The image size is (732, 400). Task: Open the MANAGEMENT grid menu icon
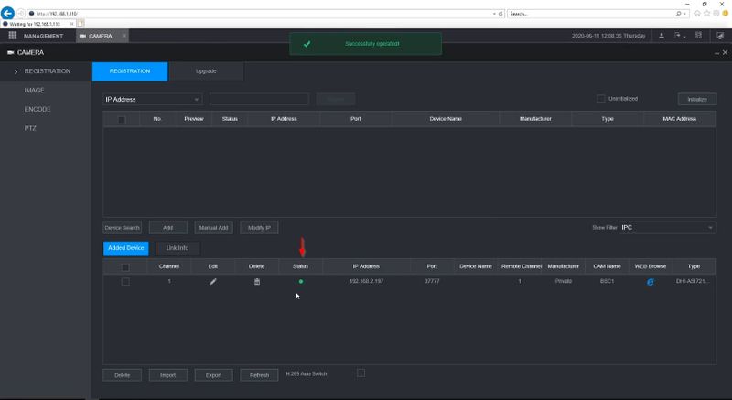pos(13,36)
